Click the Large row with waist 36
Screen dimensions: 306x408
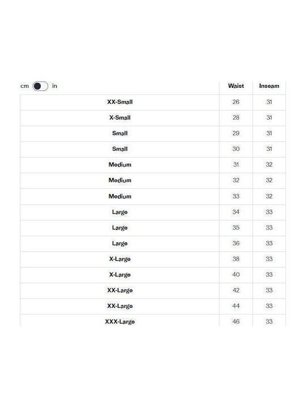pos(153,244)
